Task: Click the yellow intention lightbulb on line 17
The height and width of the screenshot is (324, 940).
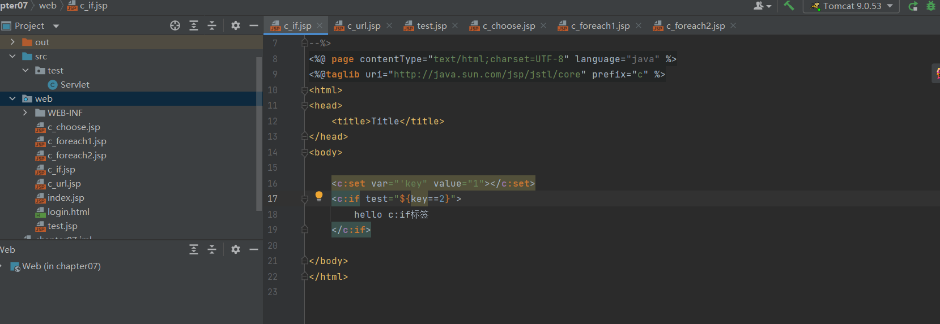Action: [x=319, y=196]
